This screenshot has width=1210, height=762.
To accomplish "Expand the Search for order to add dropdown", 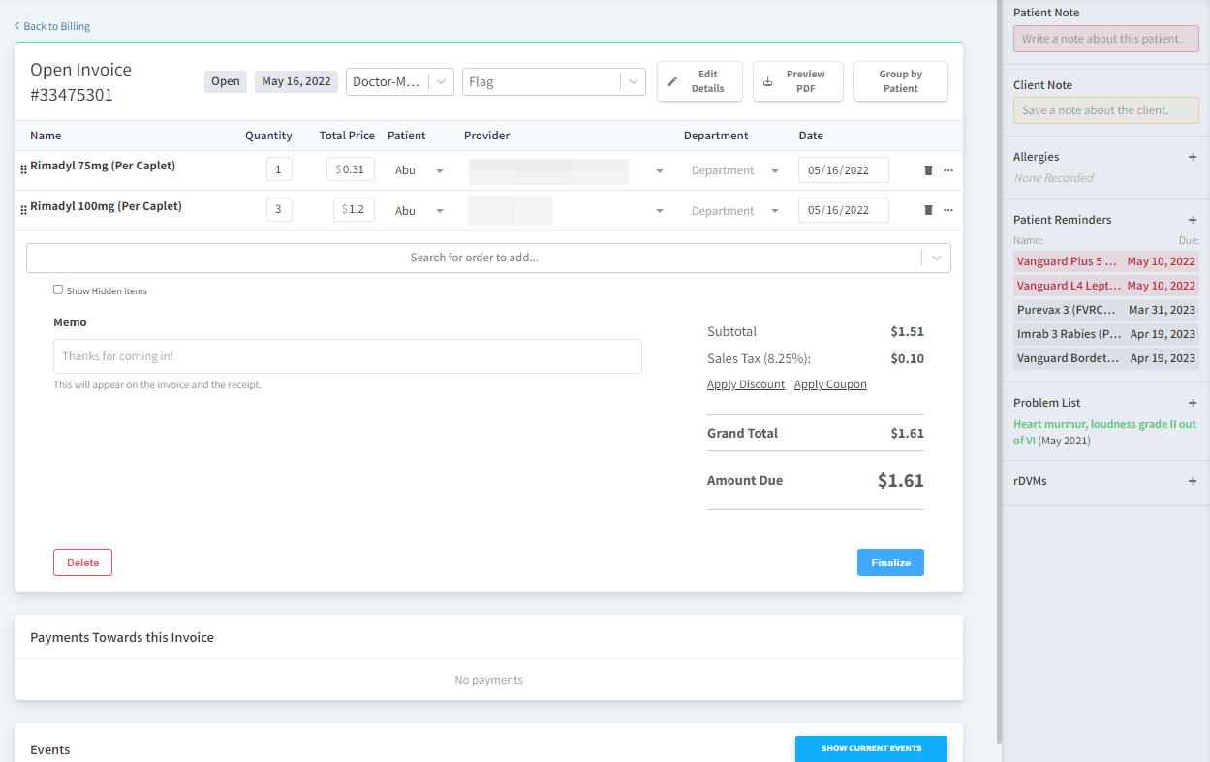I will pos(936,258).
